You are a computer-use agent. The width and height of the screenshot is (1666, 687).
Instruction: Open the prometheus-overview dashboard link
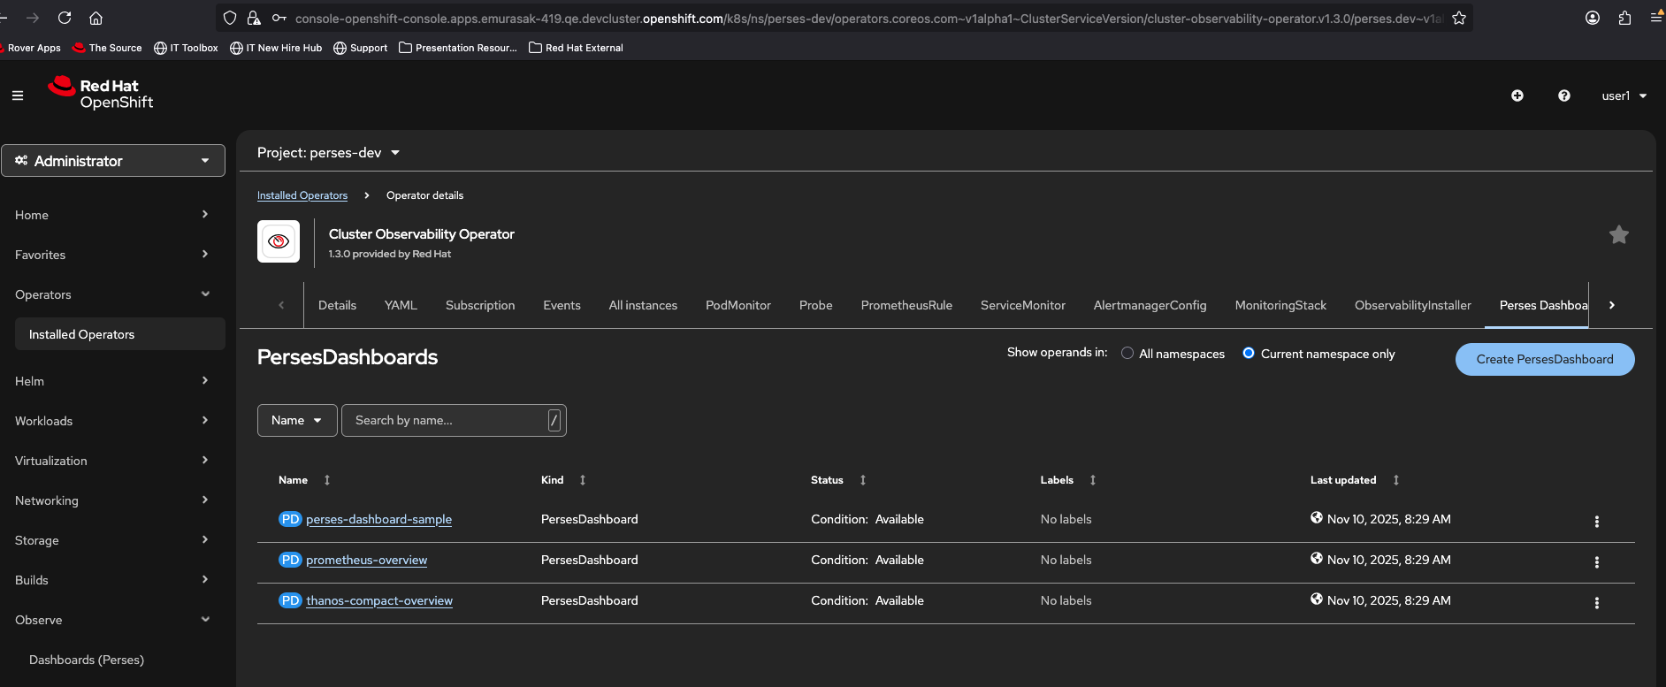[x=366, y=560]
